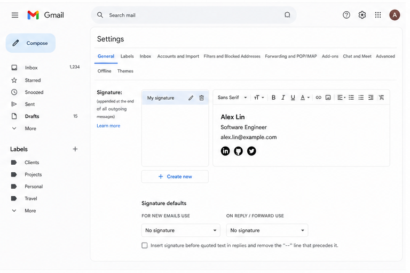Switch to the General settings tab

point(106,56)
